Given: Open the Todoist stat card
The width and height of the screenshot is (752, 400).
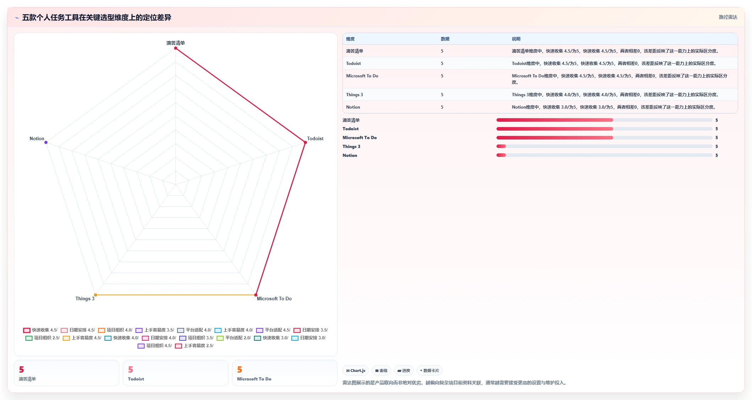Looking at the screenshot, I should tap(175, 373).
